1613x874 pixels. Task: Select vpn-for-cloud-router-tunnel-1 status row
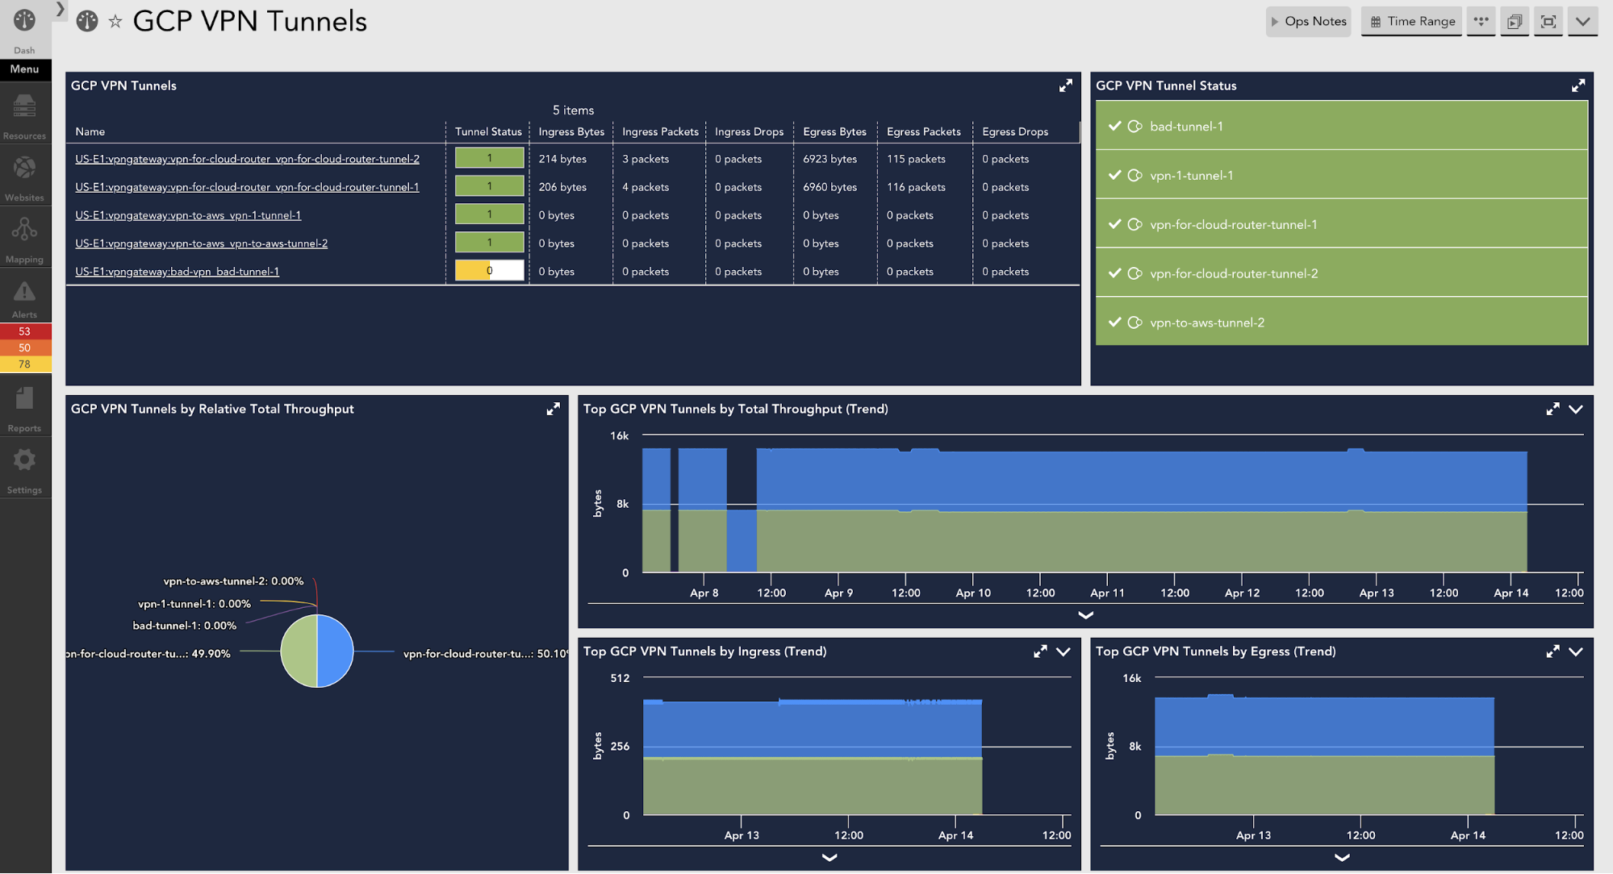[1341, 224]
